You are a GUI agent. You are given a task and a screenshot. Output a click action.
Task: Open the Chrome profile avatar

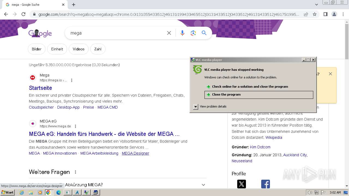point(334,14)
